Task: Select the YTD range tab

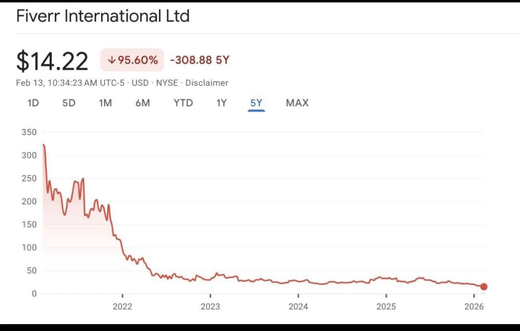Action: point(183,103)
